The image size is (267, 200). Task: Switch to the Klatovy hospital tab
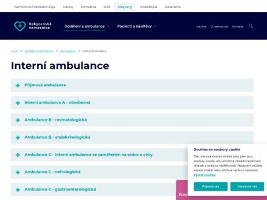(68, 7)
